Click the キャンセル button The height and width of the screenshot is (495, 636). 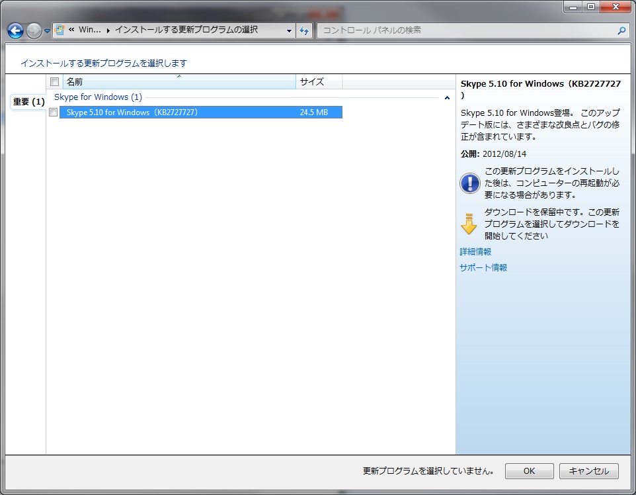click(588, 471)
